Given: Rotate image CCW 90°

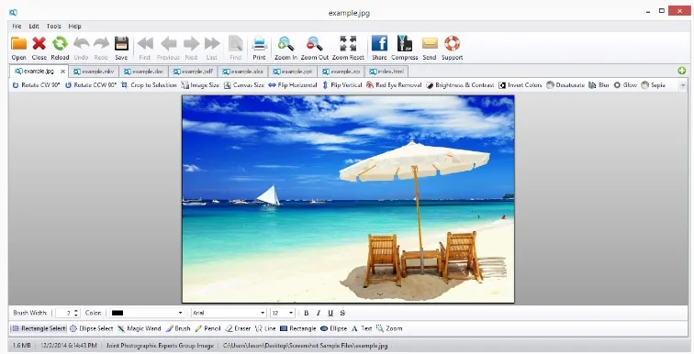Looking at the screenshot, I should tap(91, 85).
